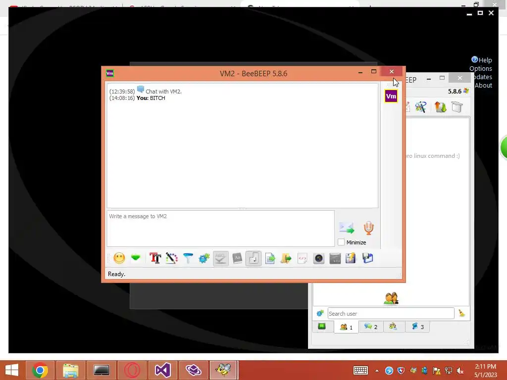The image size is (507, 380).
Task: Click the broom icon beside Search user
Action: pos(462,313)
